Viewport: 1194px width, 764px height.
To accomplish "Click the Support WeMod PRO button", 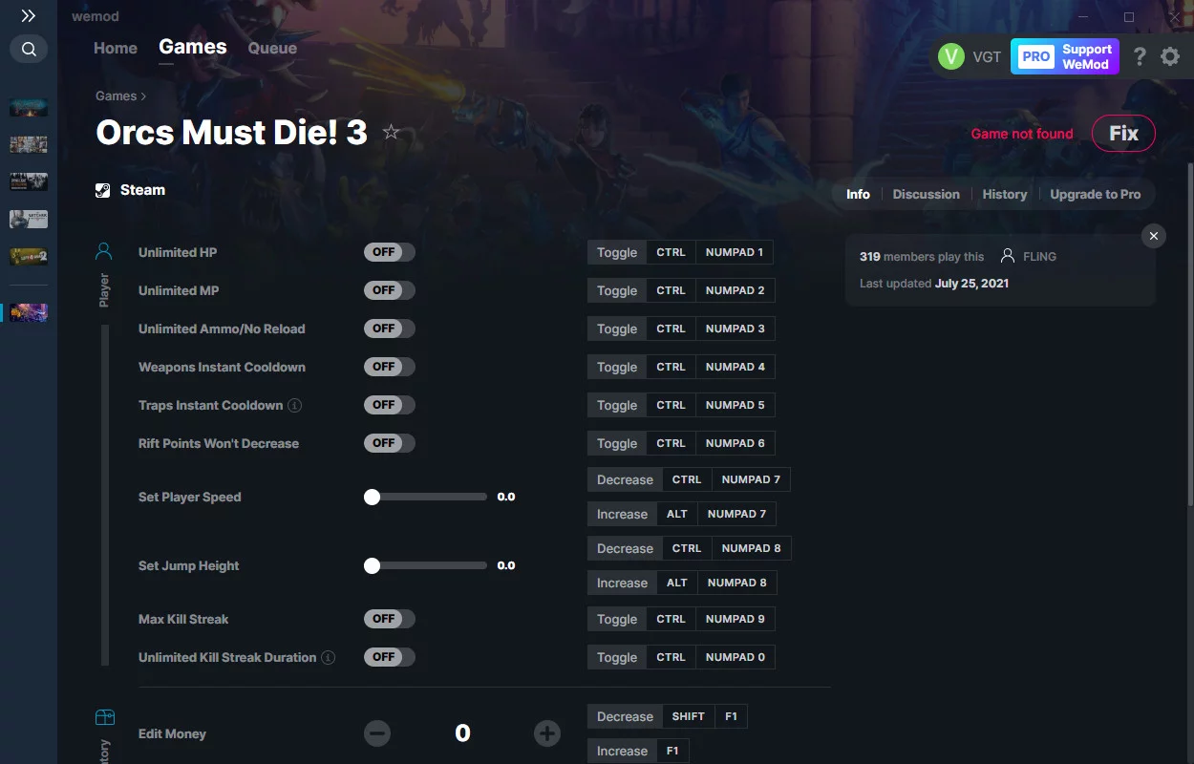I will click(x=1065, y=56).
